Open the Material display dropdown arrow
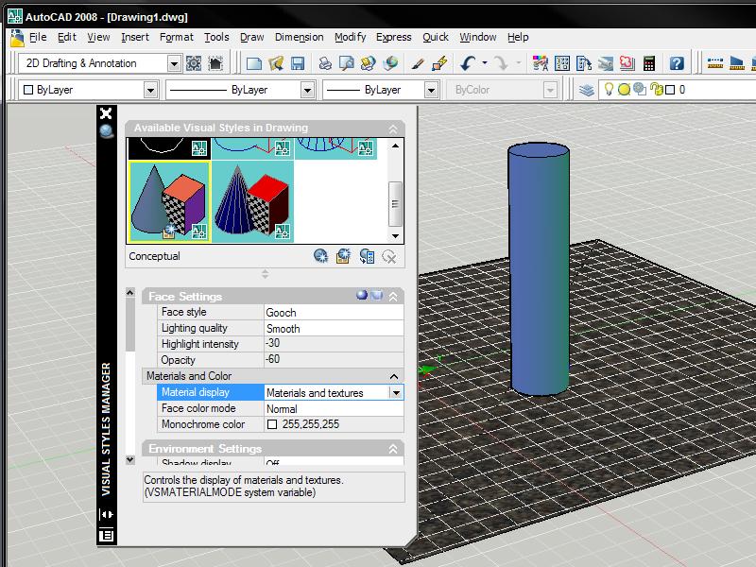 pyautogui.click(x=396, y=393)
